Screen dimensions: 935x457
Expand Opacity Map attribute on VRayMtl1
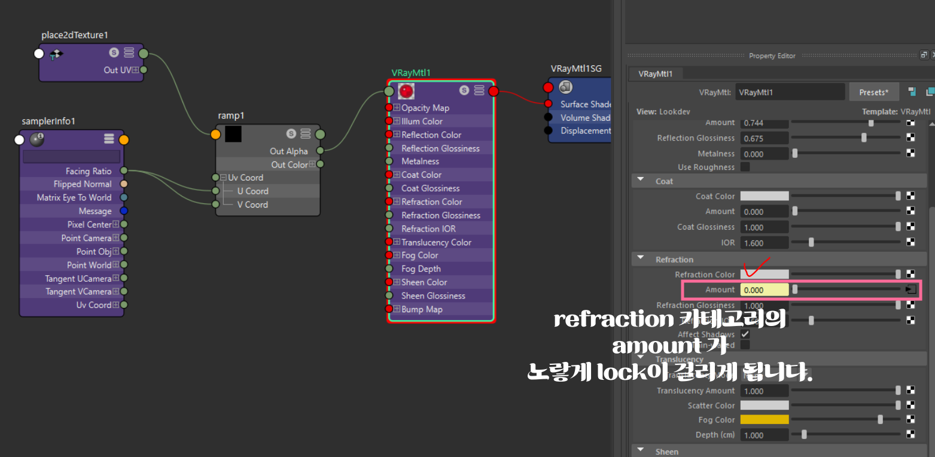pos(397,108)
